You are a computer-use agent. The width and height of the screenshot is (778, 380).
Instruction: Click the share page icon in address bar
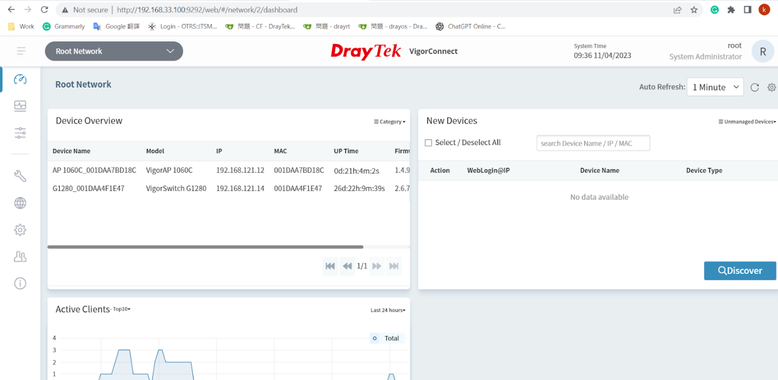[677, 10]
